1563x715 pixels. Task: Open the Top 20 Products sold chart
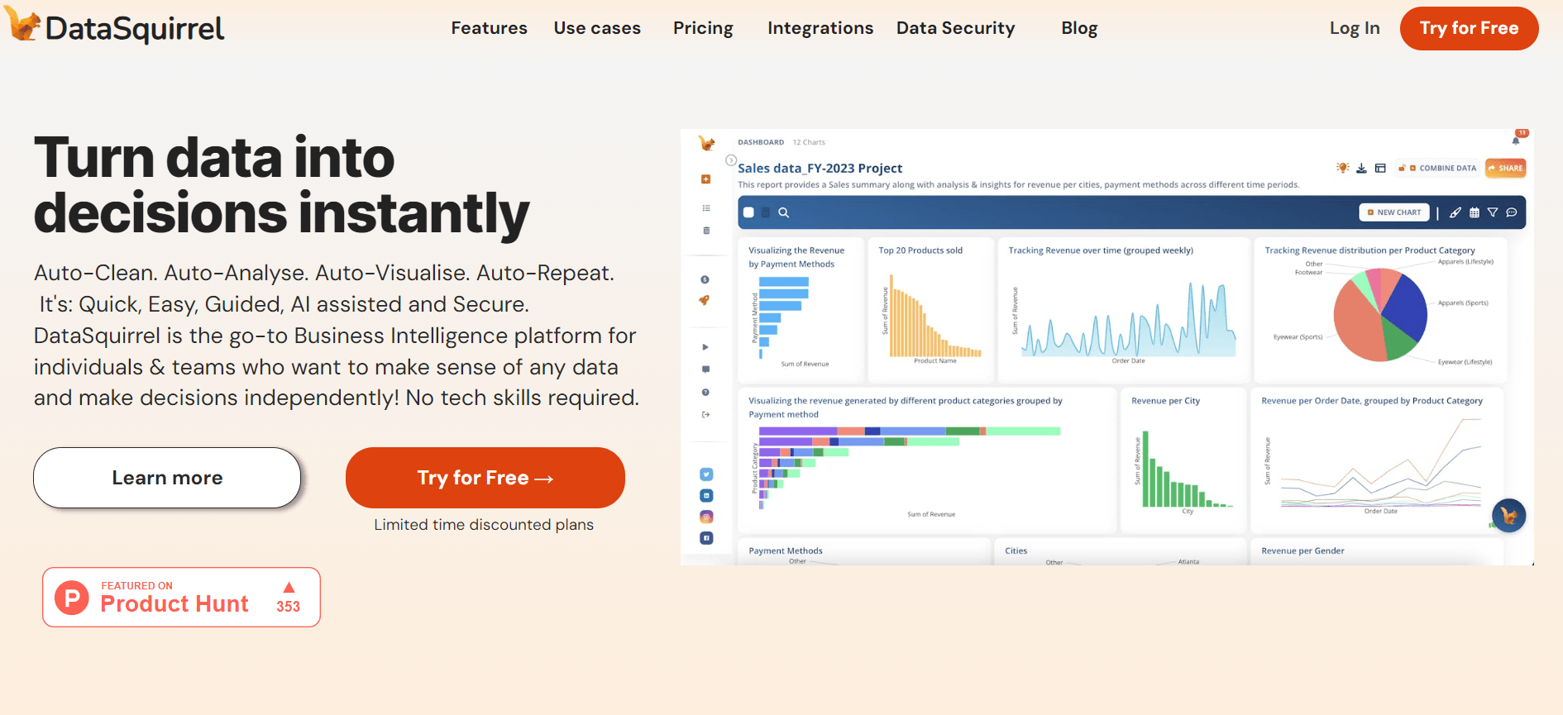(930, 309)
